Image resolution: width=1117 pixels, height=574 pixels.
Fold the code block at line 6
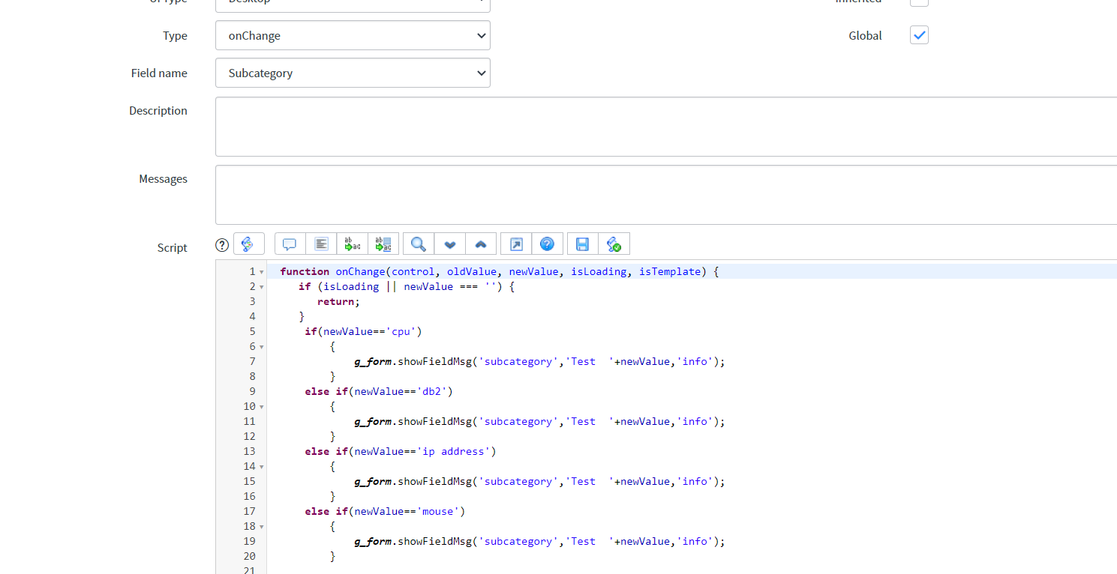[261, 347]
